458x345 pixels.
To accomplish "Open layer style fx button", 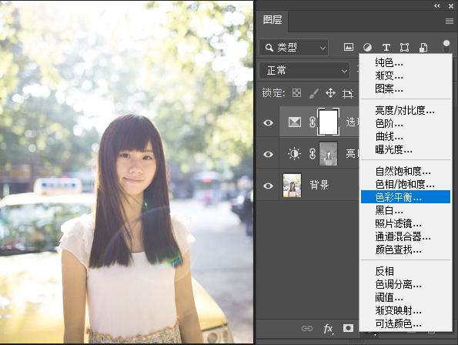I will pos(329,329).
